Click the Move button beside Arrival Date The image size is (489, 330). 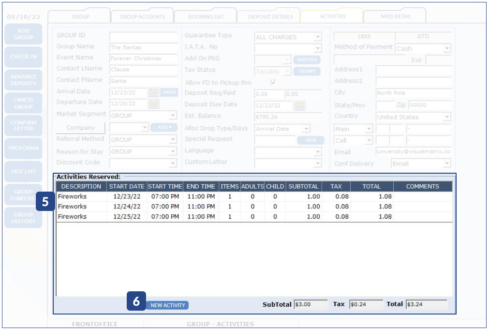(x=169, y=92)
